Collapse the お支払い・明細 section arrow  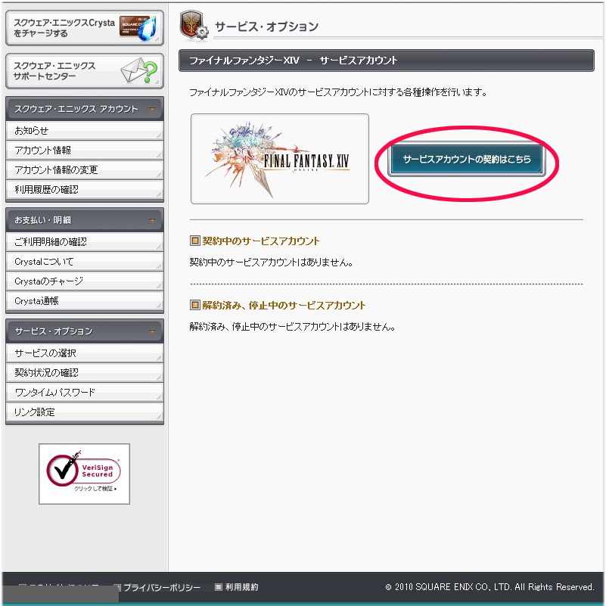click(152, 220)
